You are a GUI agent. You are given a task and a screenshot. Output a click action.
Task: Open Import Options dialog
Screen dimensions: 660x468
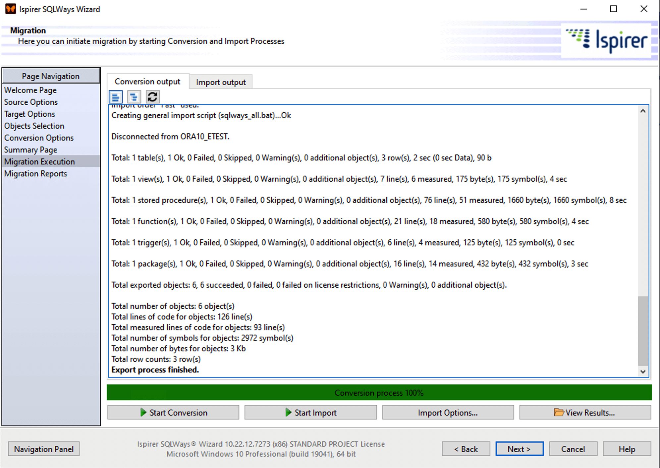(x=448, y=413)
